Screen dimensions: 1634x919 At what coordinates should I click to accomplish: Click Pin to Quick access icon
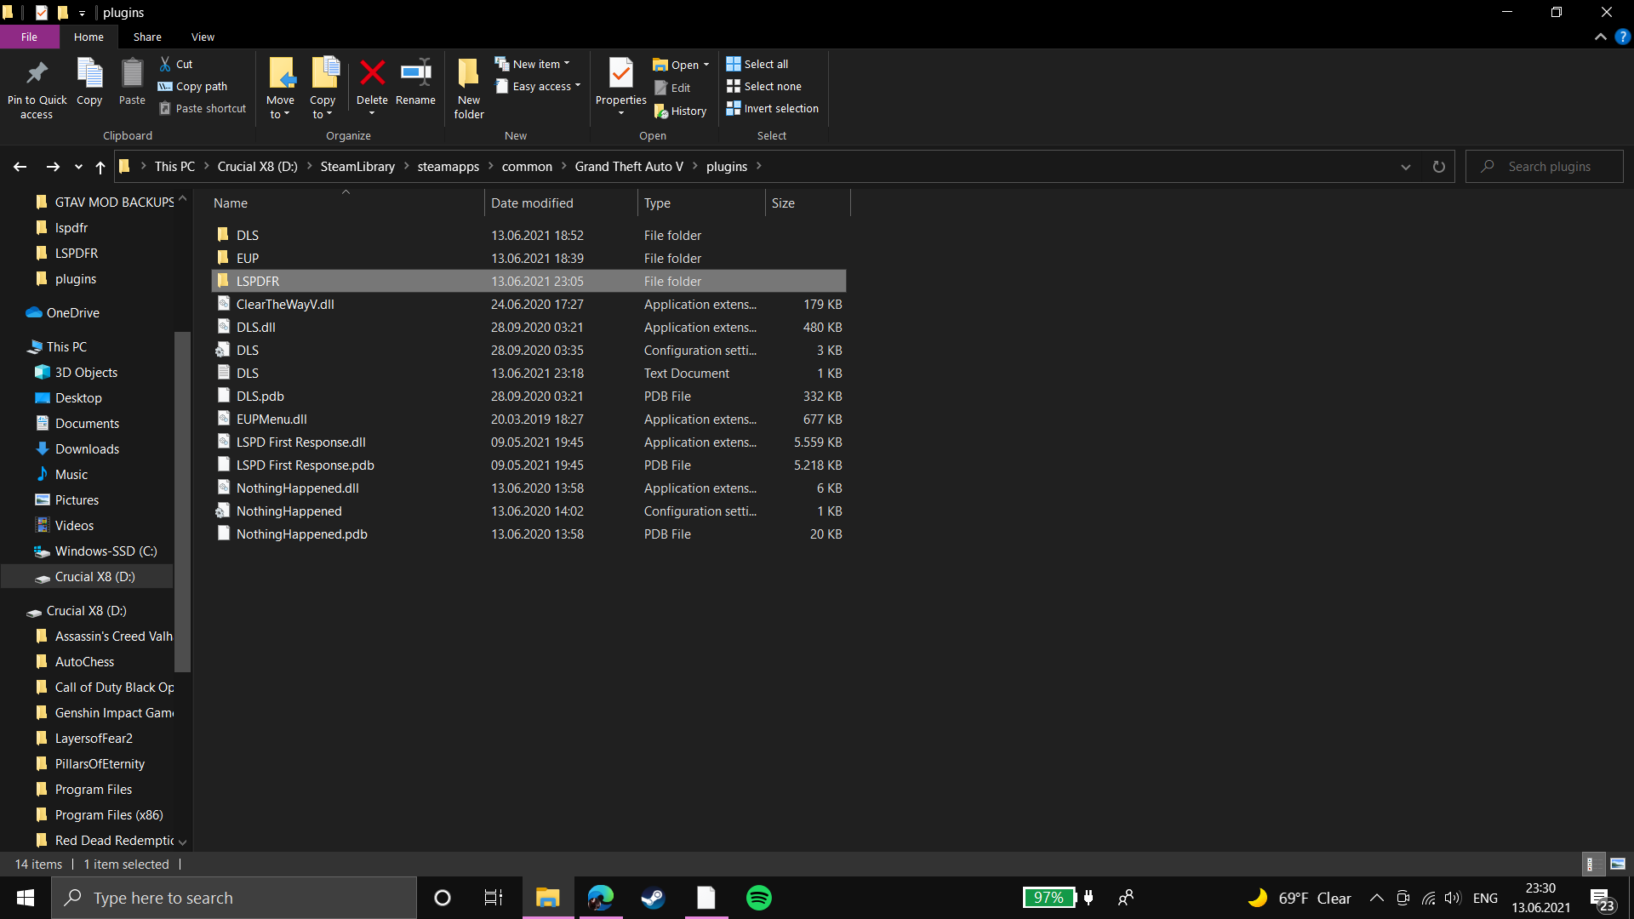tap(37, 74)
